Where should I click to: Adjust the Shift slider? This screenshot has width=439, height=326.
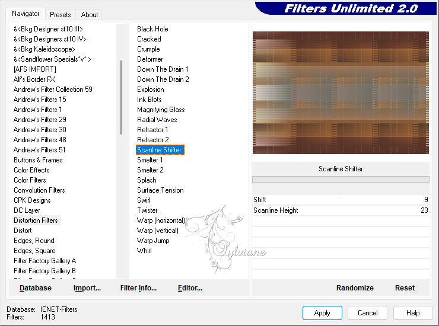coord(341,200)
